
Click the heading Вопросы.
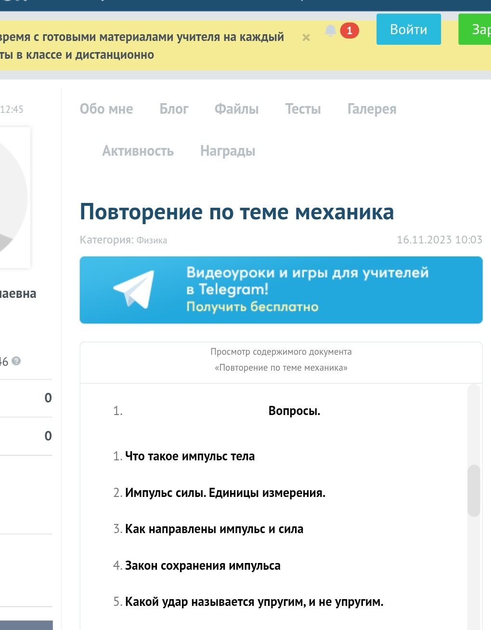click(x=294, y=411)
